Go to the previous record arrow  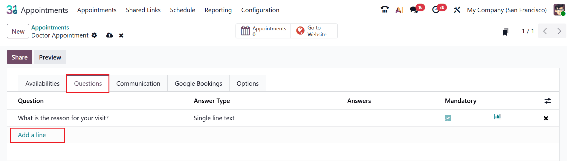pos(545,31)
